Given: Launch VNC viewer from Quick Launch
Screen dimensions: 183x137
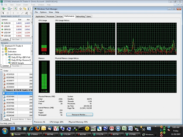Looking at the screenshot, I should (56, 129).
